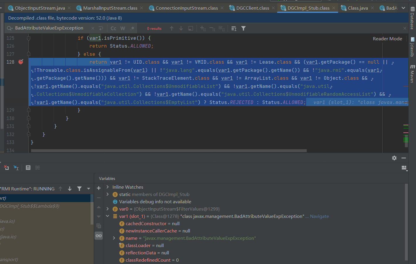Move the watch up in Variables
416x264 pixels.
coord(99,207)
